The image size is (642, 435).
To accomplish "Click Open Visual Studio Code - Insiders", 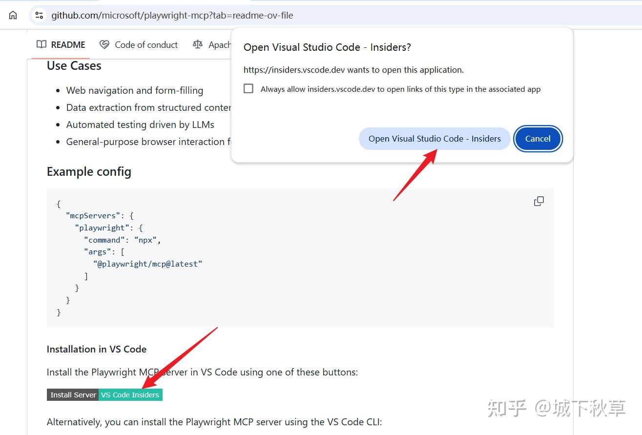I will click(434, 139).
